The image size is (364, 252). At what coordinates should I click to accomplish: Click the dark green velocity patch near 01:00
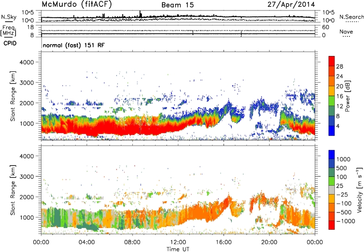pyautogui.click(x=55, y=218)
